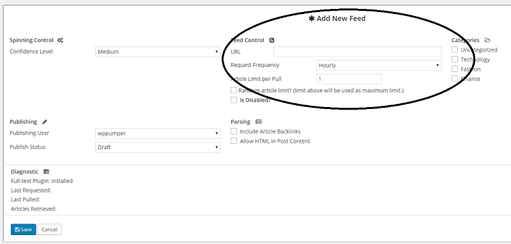
Task: Tick the Random article limit checkbox
Action: 234,90
